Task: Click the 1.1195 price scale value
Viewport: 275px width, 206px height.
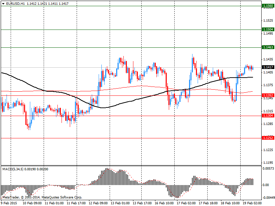Action: pyautogui.click(x=268, y=163)
